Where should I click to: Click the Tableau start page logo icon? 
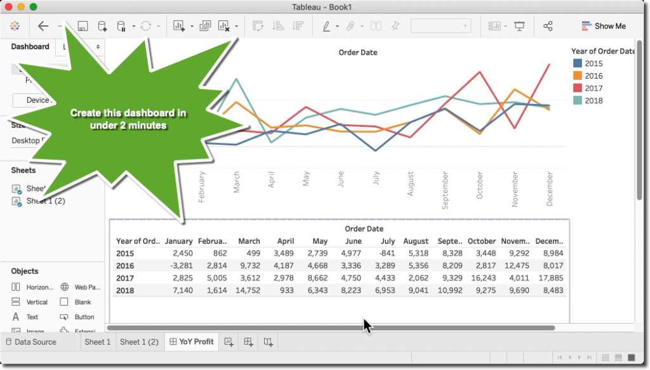pos(15,26)
